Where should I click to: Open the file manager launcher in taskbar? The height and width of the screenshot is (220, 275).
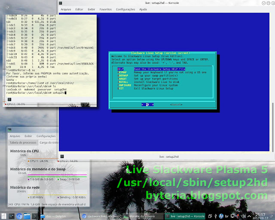(27, 216)
